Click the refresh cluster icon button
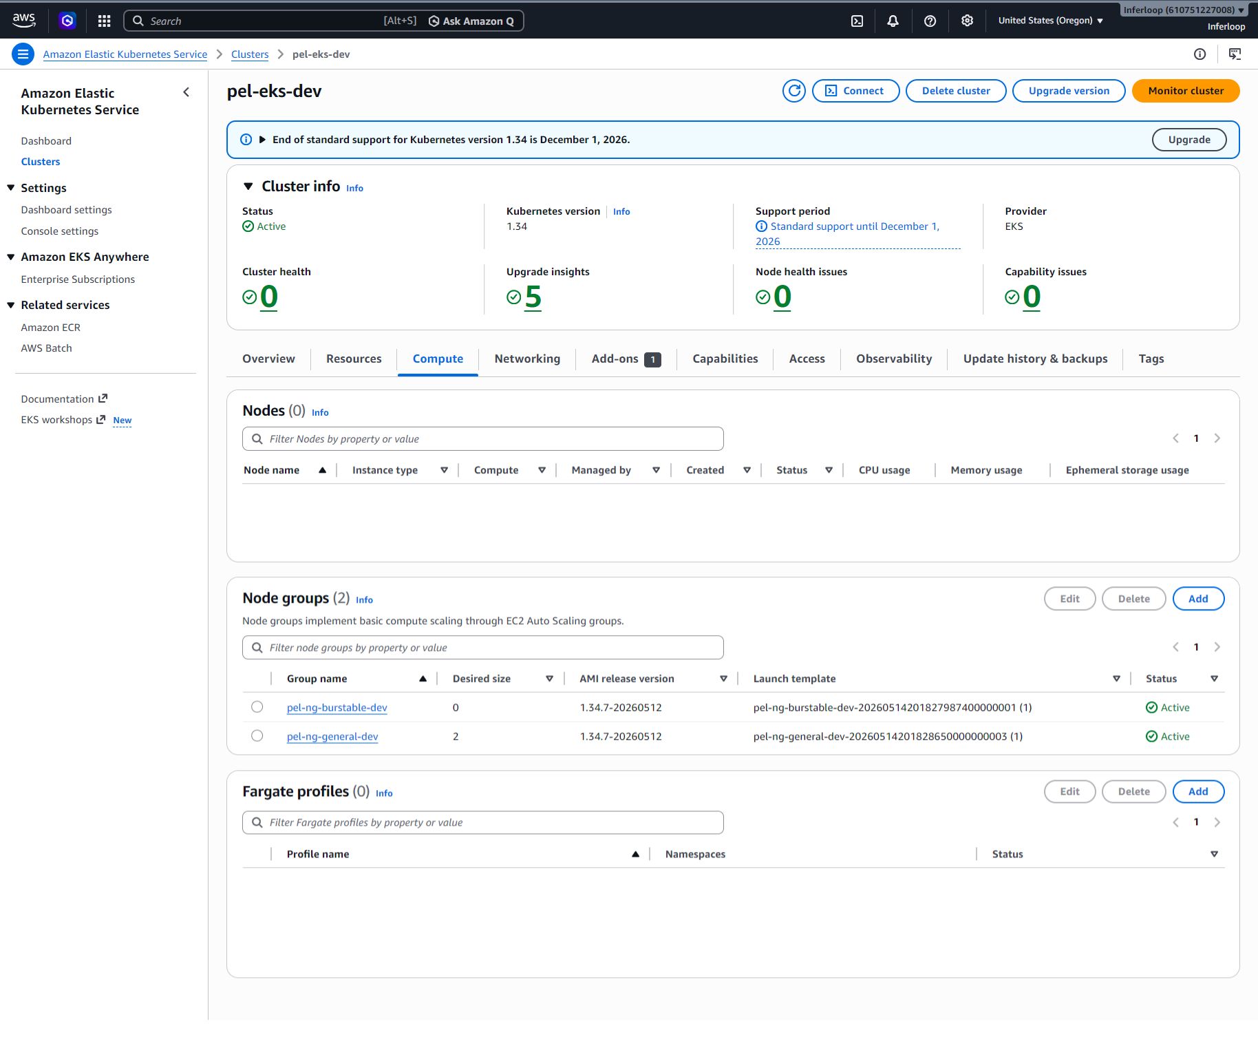Viewport: 1258px width, 1046px height. click(x=794, y=91)
